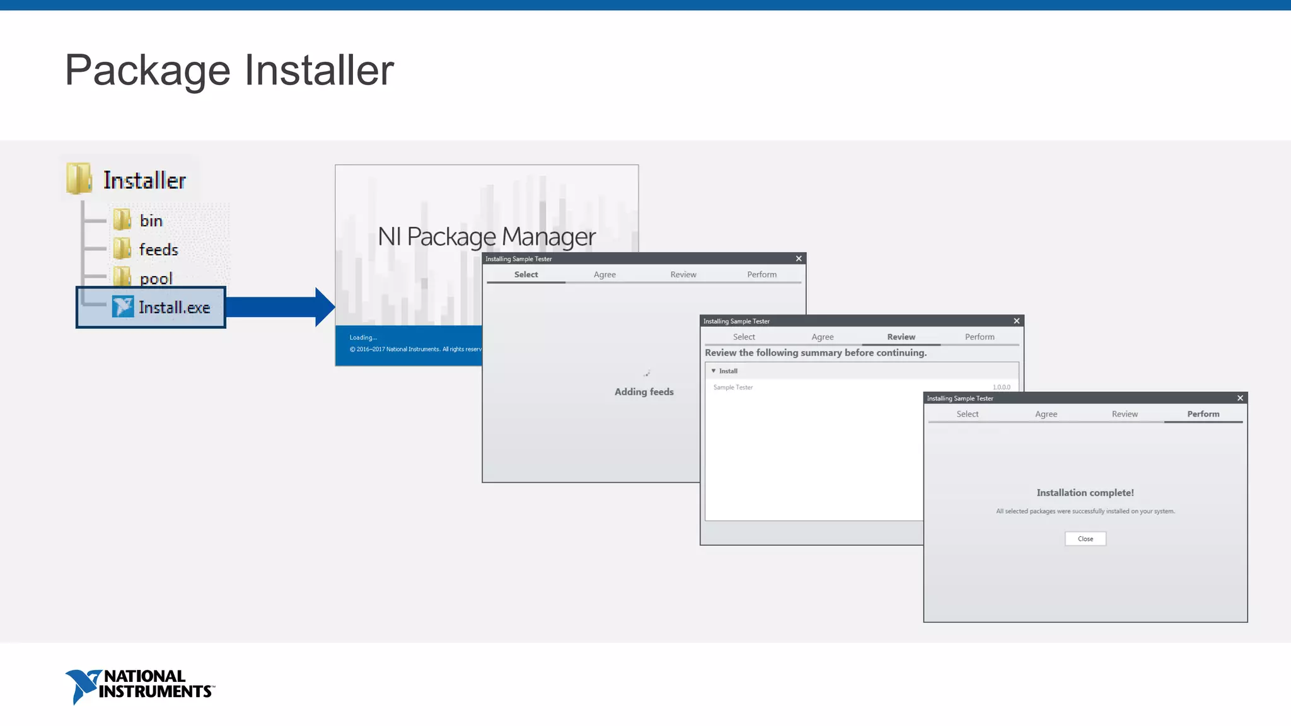Image resolution: width=1291 pixels, height=726 pixels.
Task: Click the Adding feeds status text
Action: click(644, 391)
